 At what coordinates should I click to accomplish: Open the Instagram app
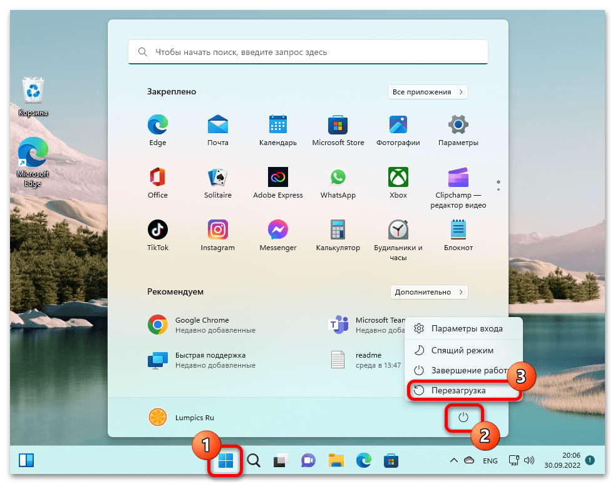pos(218,236)
